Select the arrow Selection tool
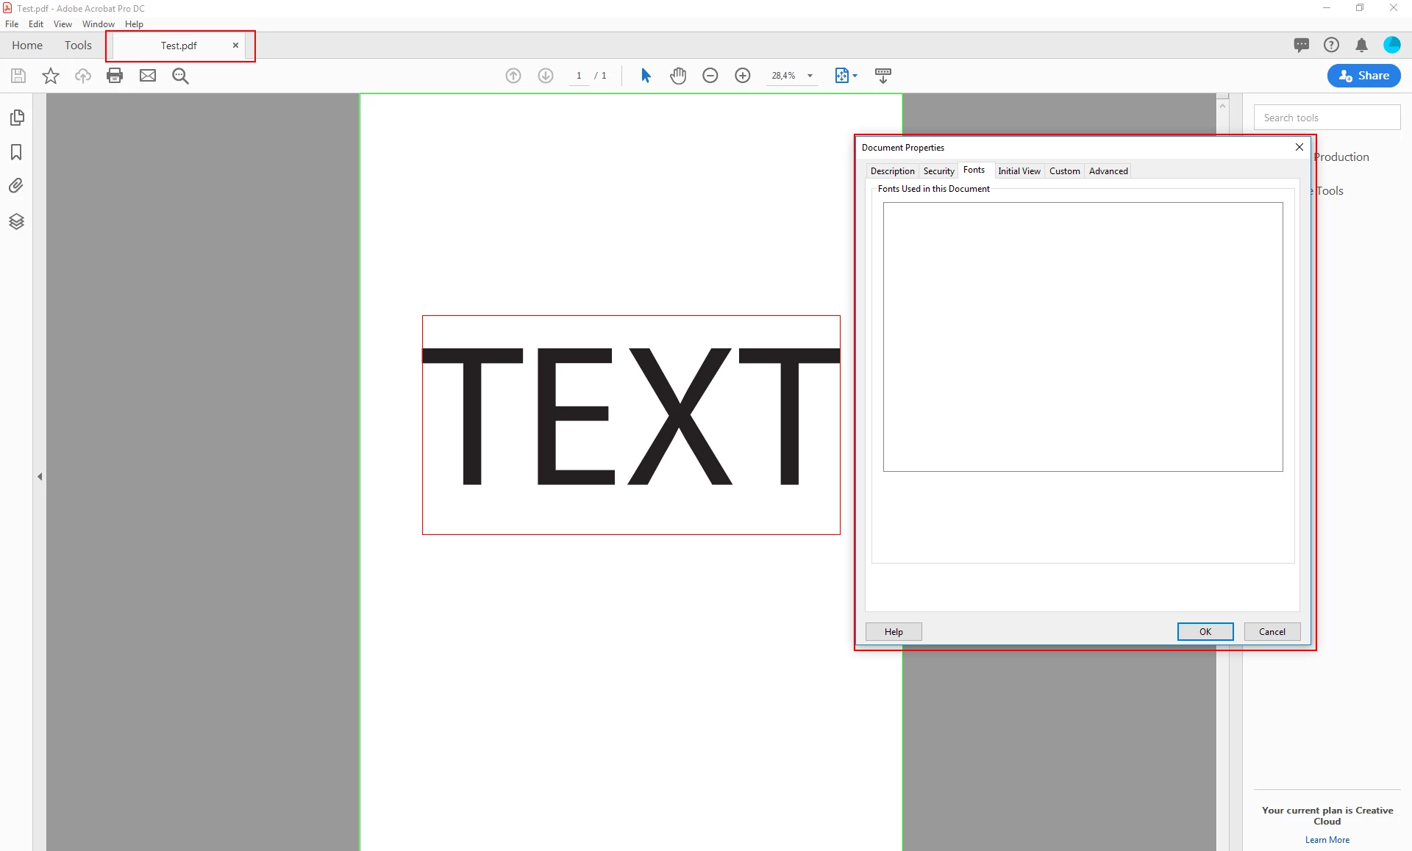This screenshot has height=851, width=1412. click(646, 76)
